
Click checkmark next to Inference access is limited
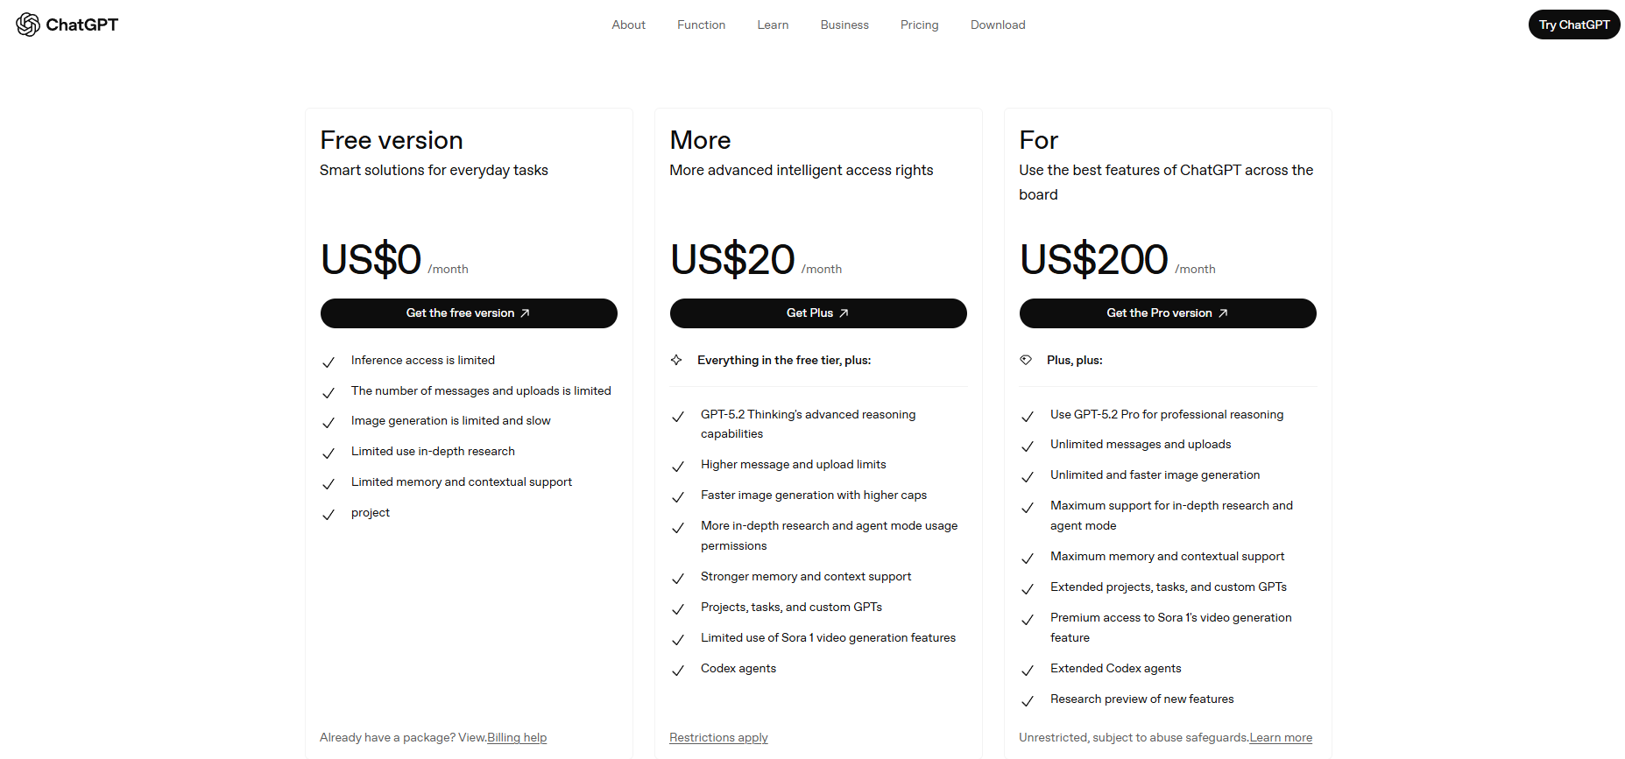[x=329, y=362]
